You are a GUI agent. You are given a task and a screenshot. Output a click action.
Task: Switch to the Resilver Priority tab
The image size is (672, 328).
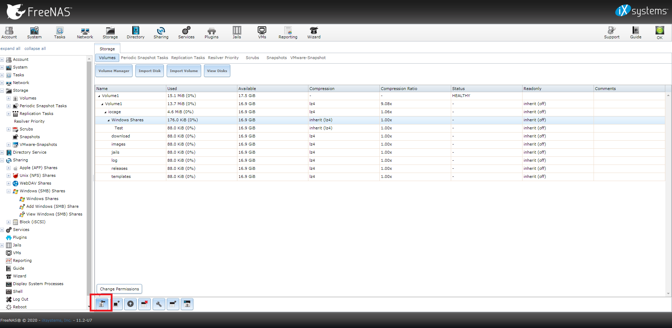tap(223, 58)
